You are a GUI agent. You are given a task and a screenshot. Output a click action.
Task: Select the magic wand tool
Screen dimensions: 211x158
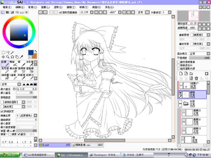pyautogui.click(x=13, y=53)
